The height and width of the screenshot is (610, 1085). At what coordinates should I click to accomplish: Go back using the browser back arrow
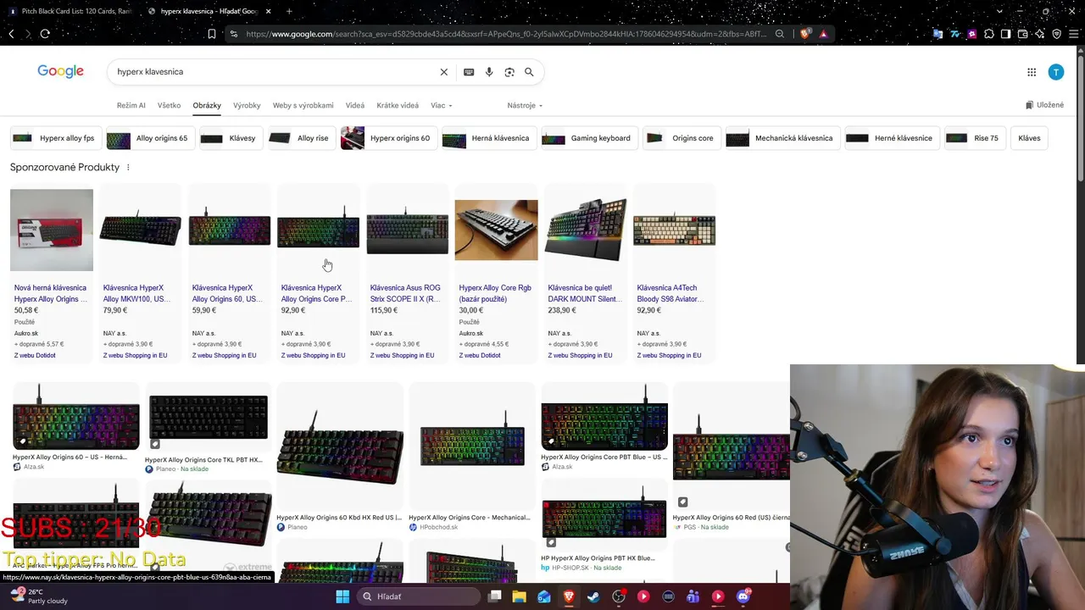[x=11, y=34]
